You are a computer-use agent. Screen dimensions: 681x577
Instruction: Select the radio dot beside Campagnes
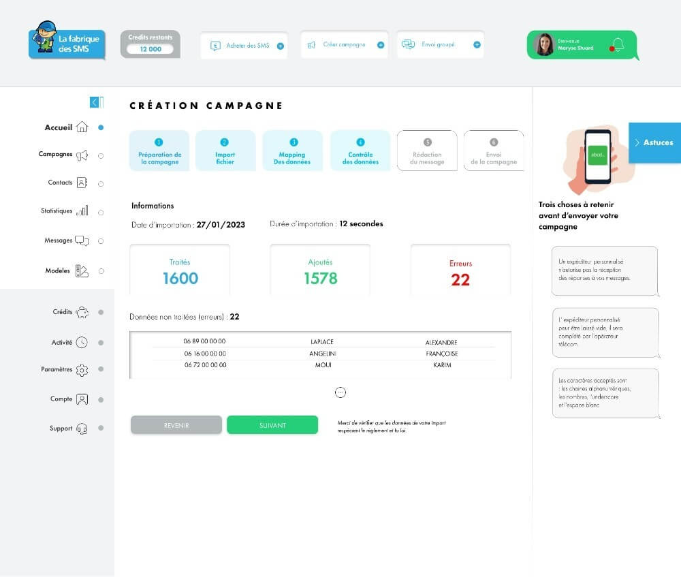click(101, 155)
